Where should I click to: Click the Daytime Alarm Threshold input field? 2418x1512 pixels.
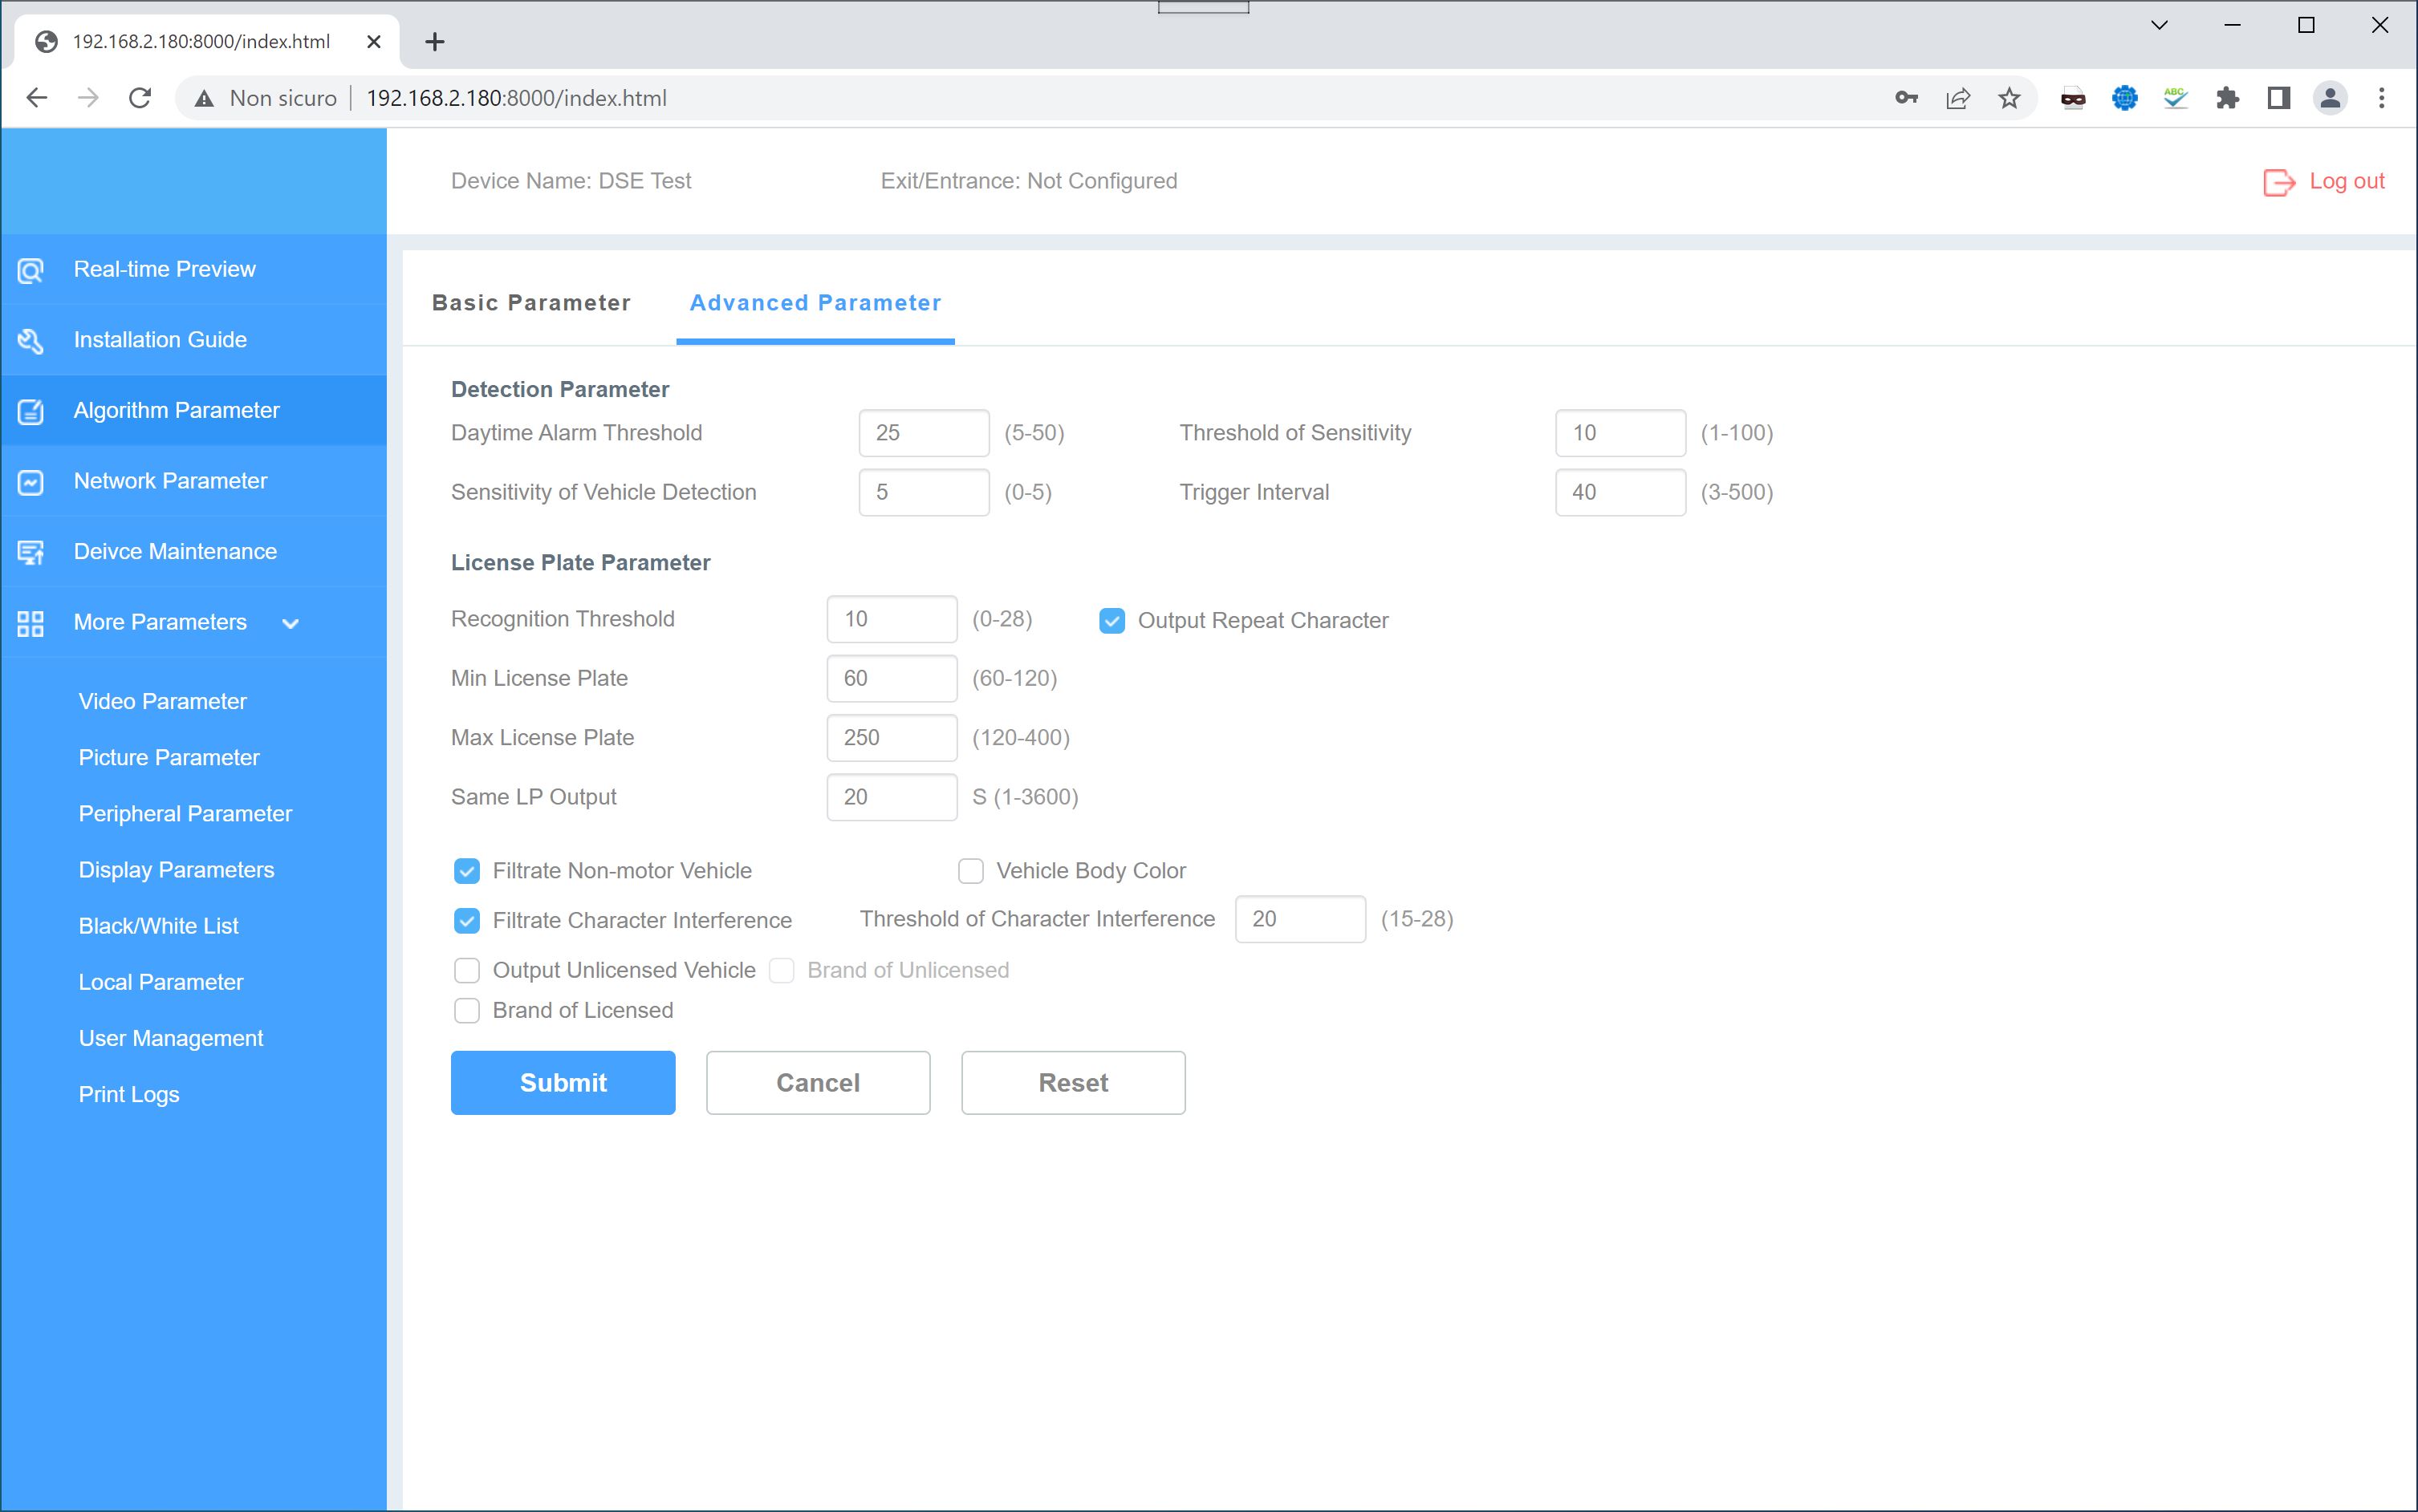point(924,433)
